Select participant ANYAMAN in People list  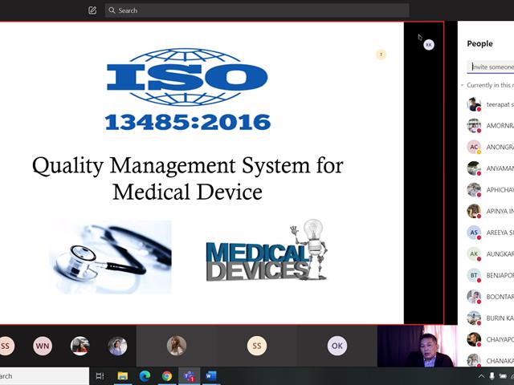tap(491, 168)
